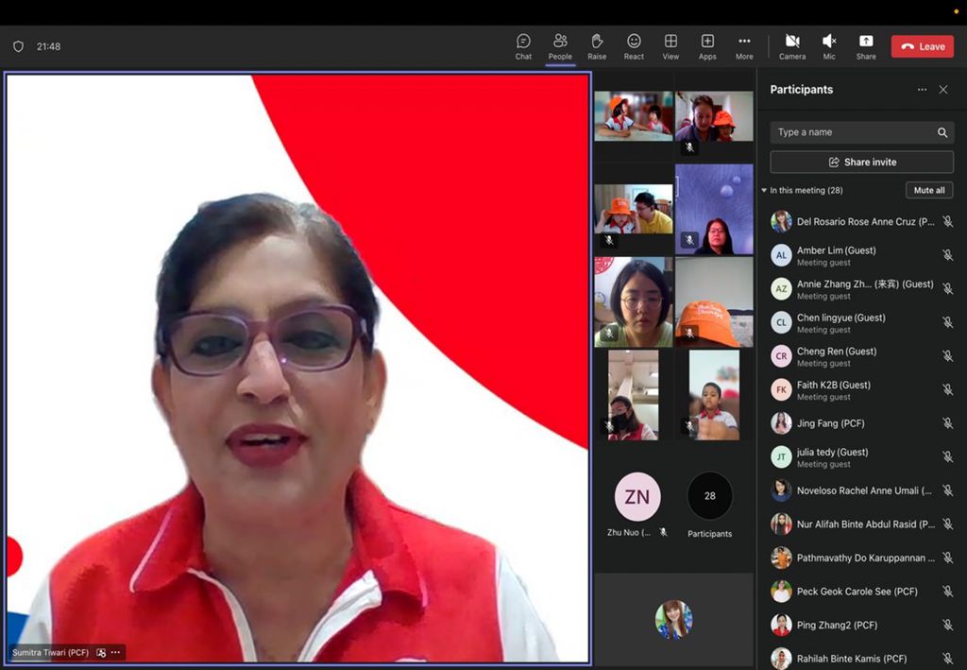Select participant Jing Fang (PCF)

[861, 423]
